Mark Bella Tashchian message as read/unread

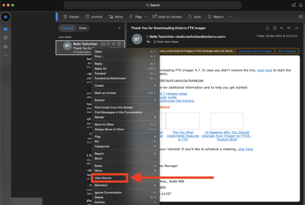coord(103,44)
